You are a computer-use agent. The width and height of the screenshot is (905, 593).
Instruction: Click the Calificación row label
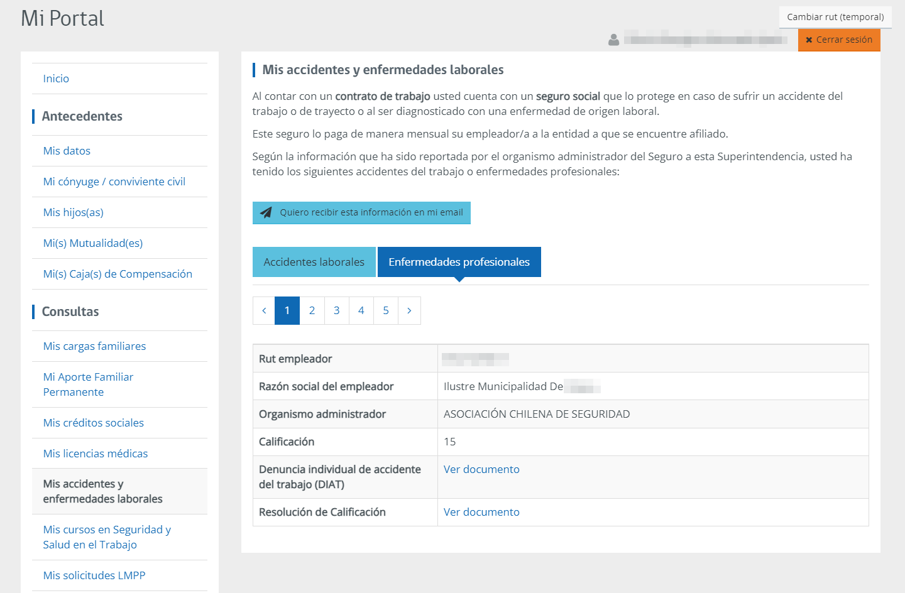click(x=287, y=442)
